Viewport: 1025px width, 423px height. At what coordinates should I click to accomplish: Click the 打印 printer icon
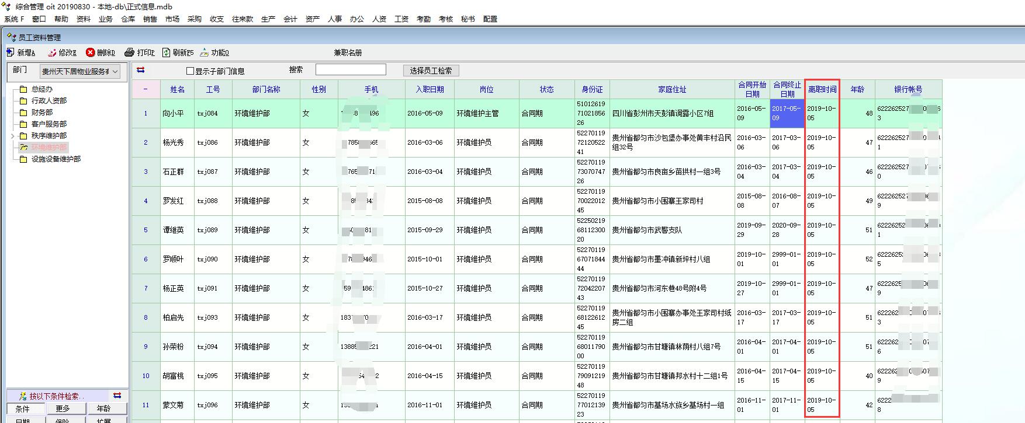pyautogui.click(x=130, y=53)
